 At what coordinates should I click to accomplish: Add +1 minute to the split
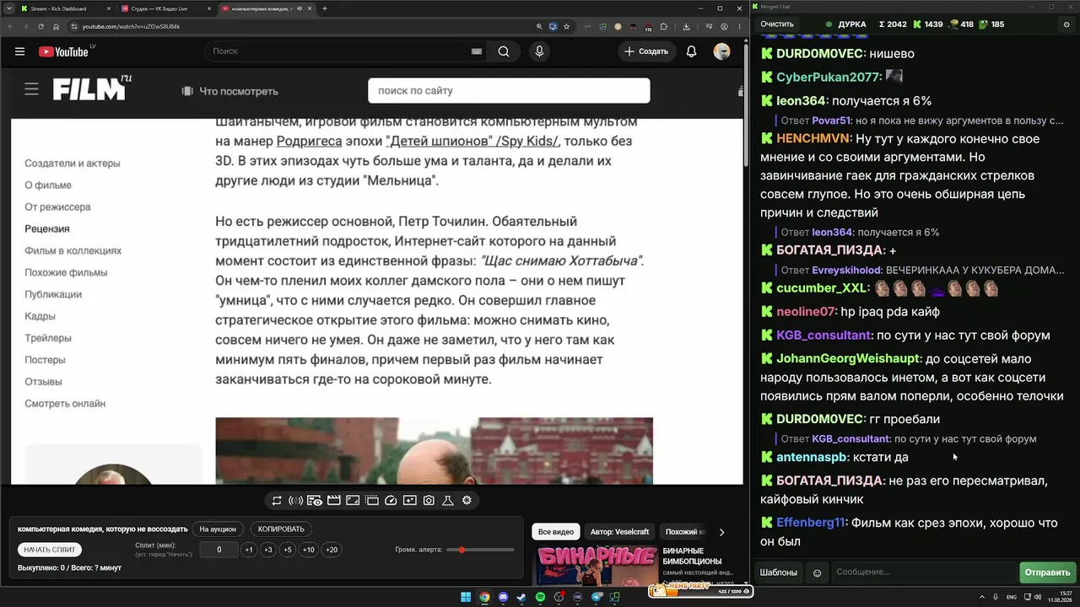point(249,550)
